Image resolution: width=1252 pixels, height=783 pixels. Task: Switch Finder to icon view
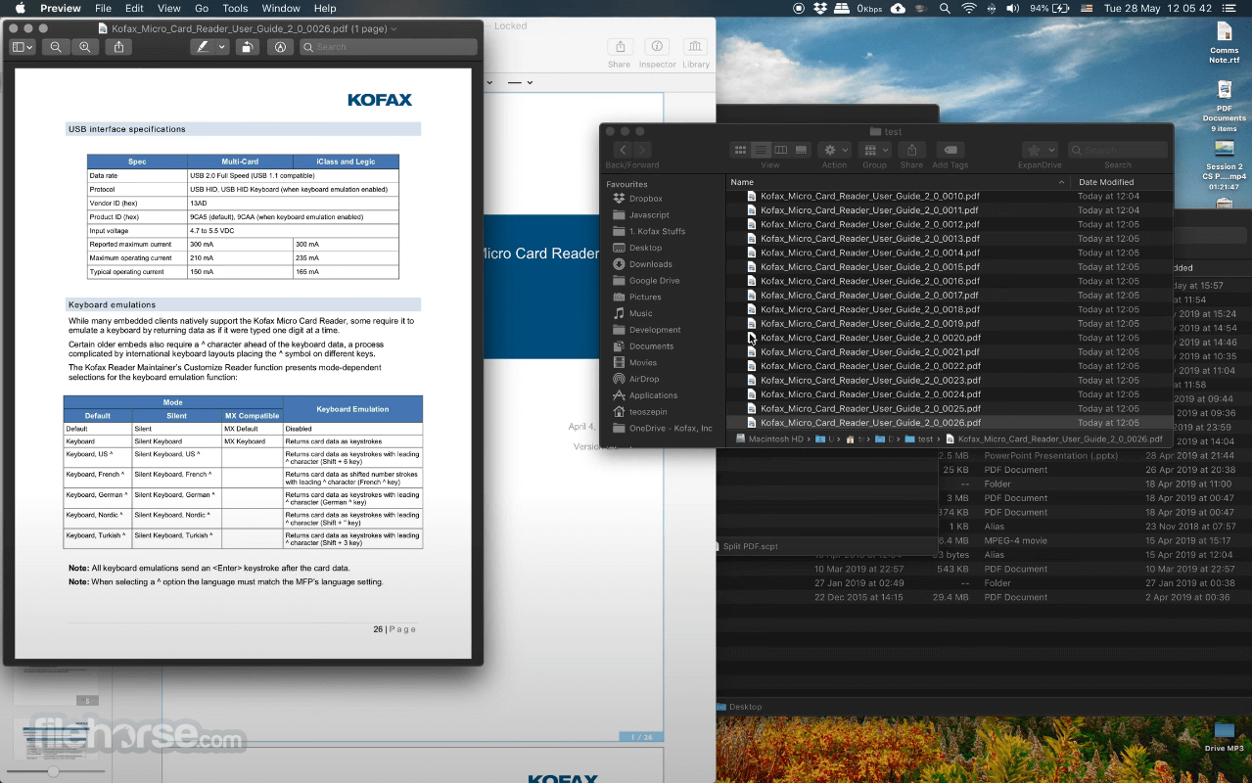740,150
